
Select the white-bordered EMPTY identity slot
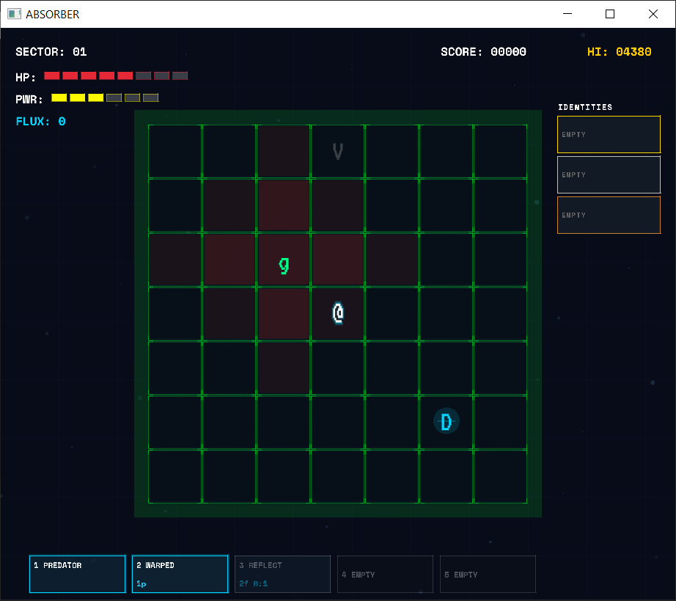(x=609, y=174)
